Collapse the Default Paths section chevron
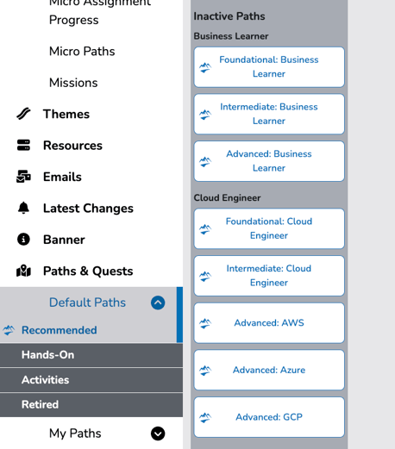 158,302
